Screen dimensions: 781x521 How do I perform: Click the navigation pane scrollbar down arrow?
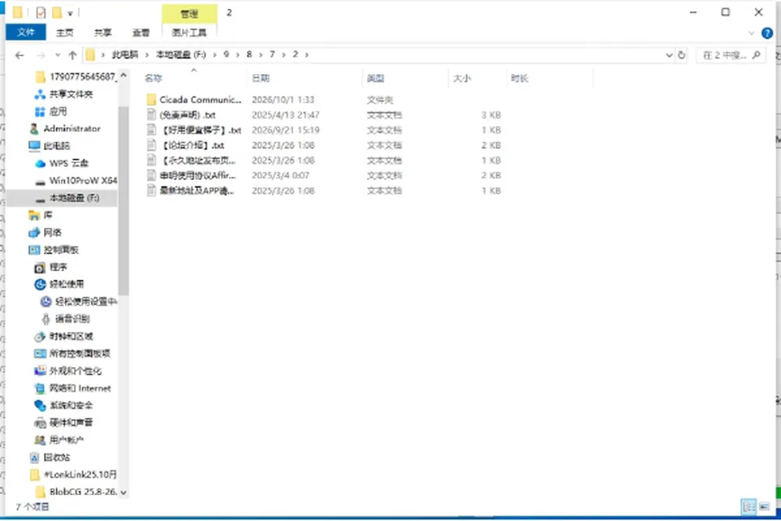click(x=124, y=493)
